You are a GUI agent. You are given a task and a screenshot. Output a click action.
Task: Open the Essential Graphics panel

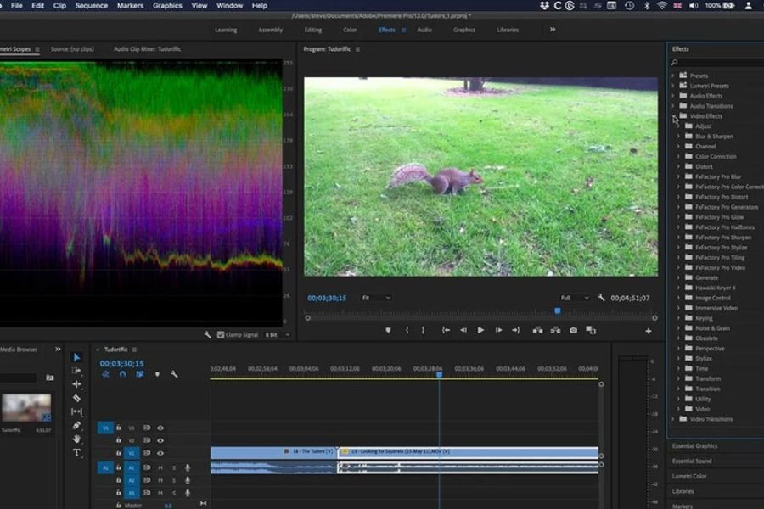694,446
